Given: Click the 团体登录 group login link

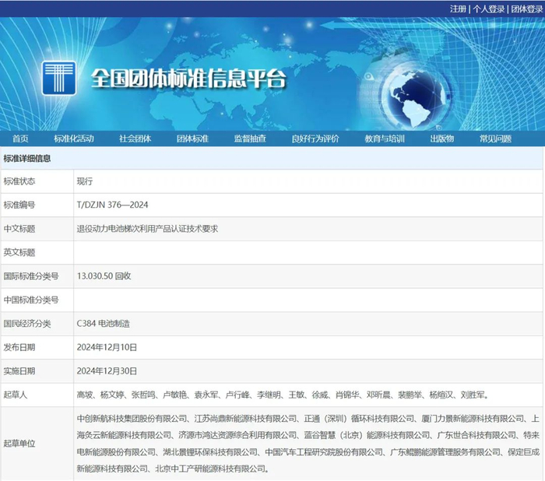Looking at the screenshot, I should pos(526,9).
